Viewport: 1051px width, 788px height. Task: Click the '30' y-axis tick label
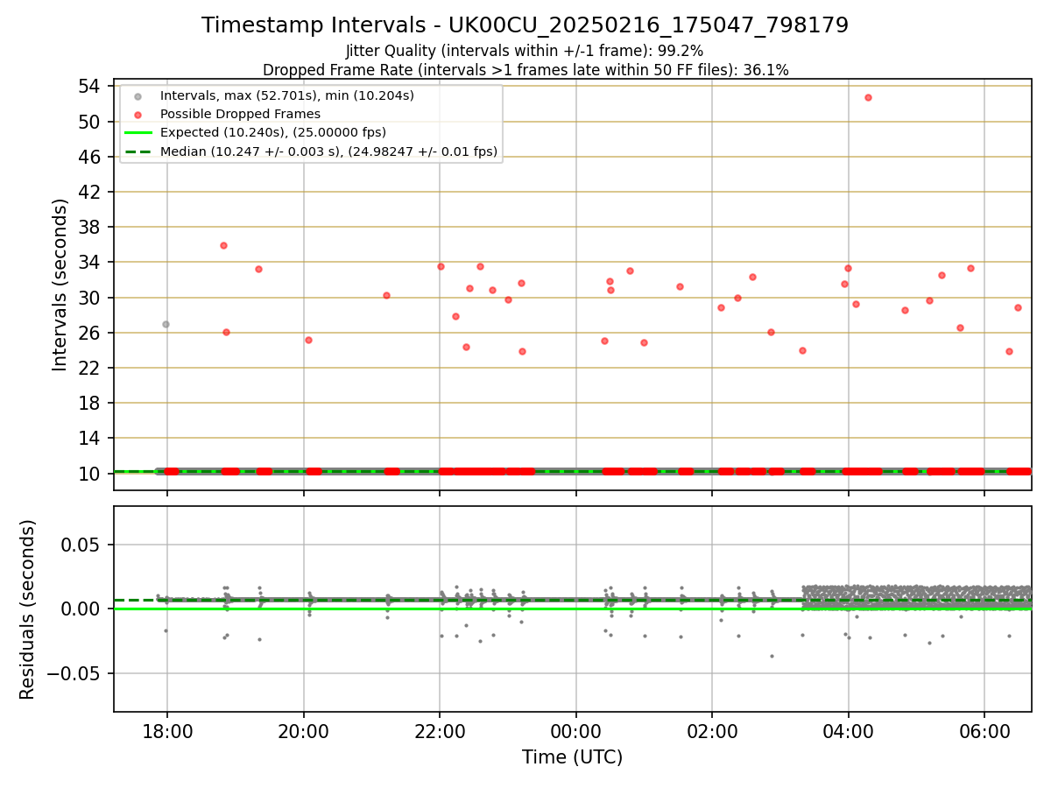[x=89, y=298]
